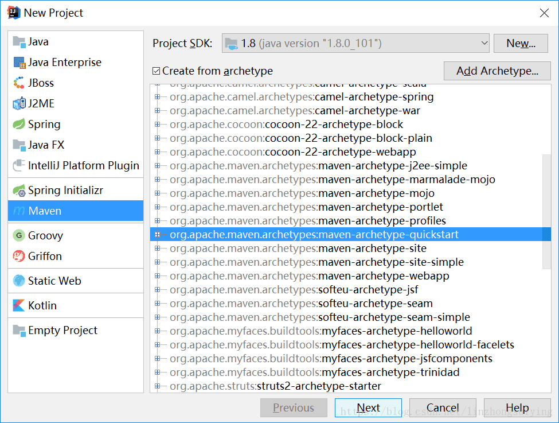Click the Cancel button
The width and height of the screenshot is (559, 423).
click(x=443, y=408)
